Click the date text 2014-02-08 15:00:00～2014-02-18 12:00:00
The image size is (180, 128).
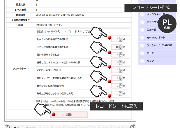(60, 15)
